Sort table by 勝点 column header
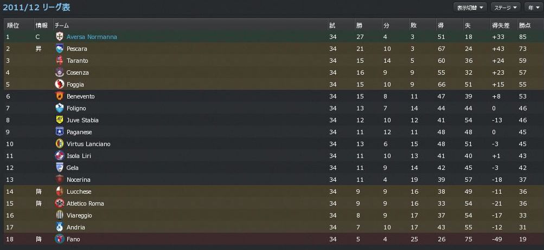This screenshot has width=544, height=250. [524, 25]
